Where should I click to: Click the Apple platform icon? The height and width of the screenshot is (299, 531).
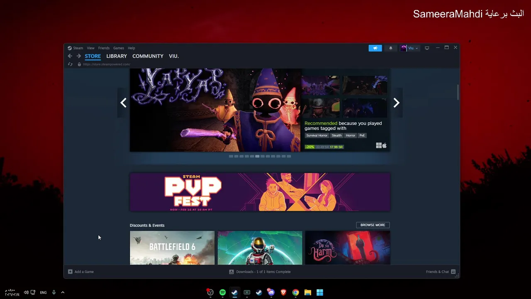384,145
